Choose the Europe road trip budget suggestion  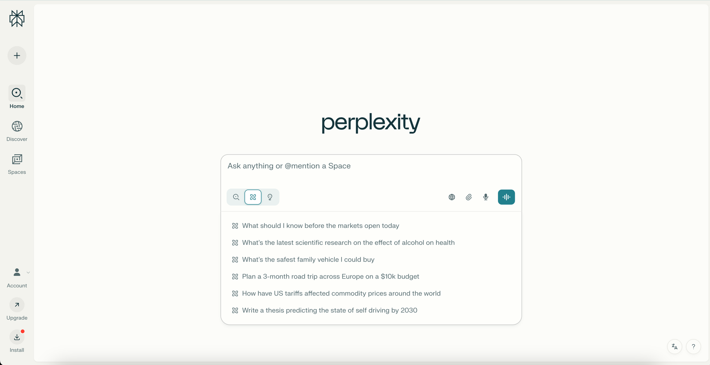click(330, 276)
